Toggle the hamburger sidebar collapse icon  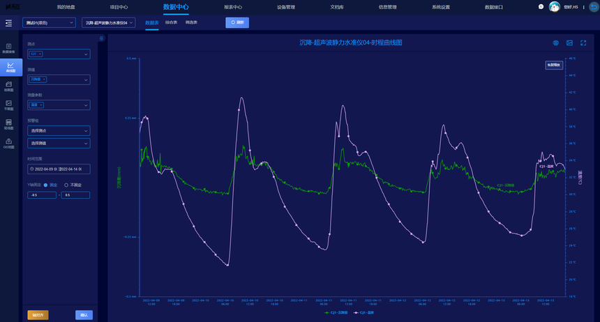pyautogui.click(x=8, y=23)
